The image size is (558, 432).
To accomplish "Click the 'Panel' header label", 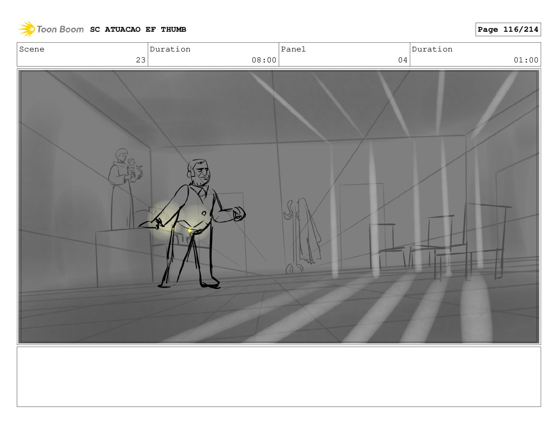I will click(x=293, y=49).
